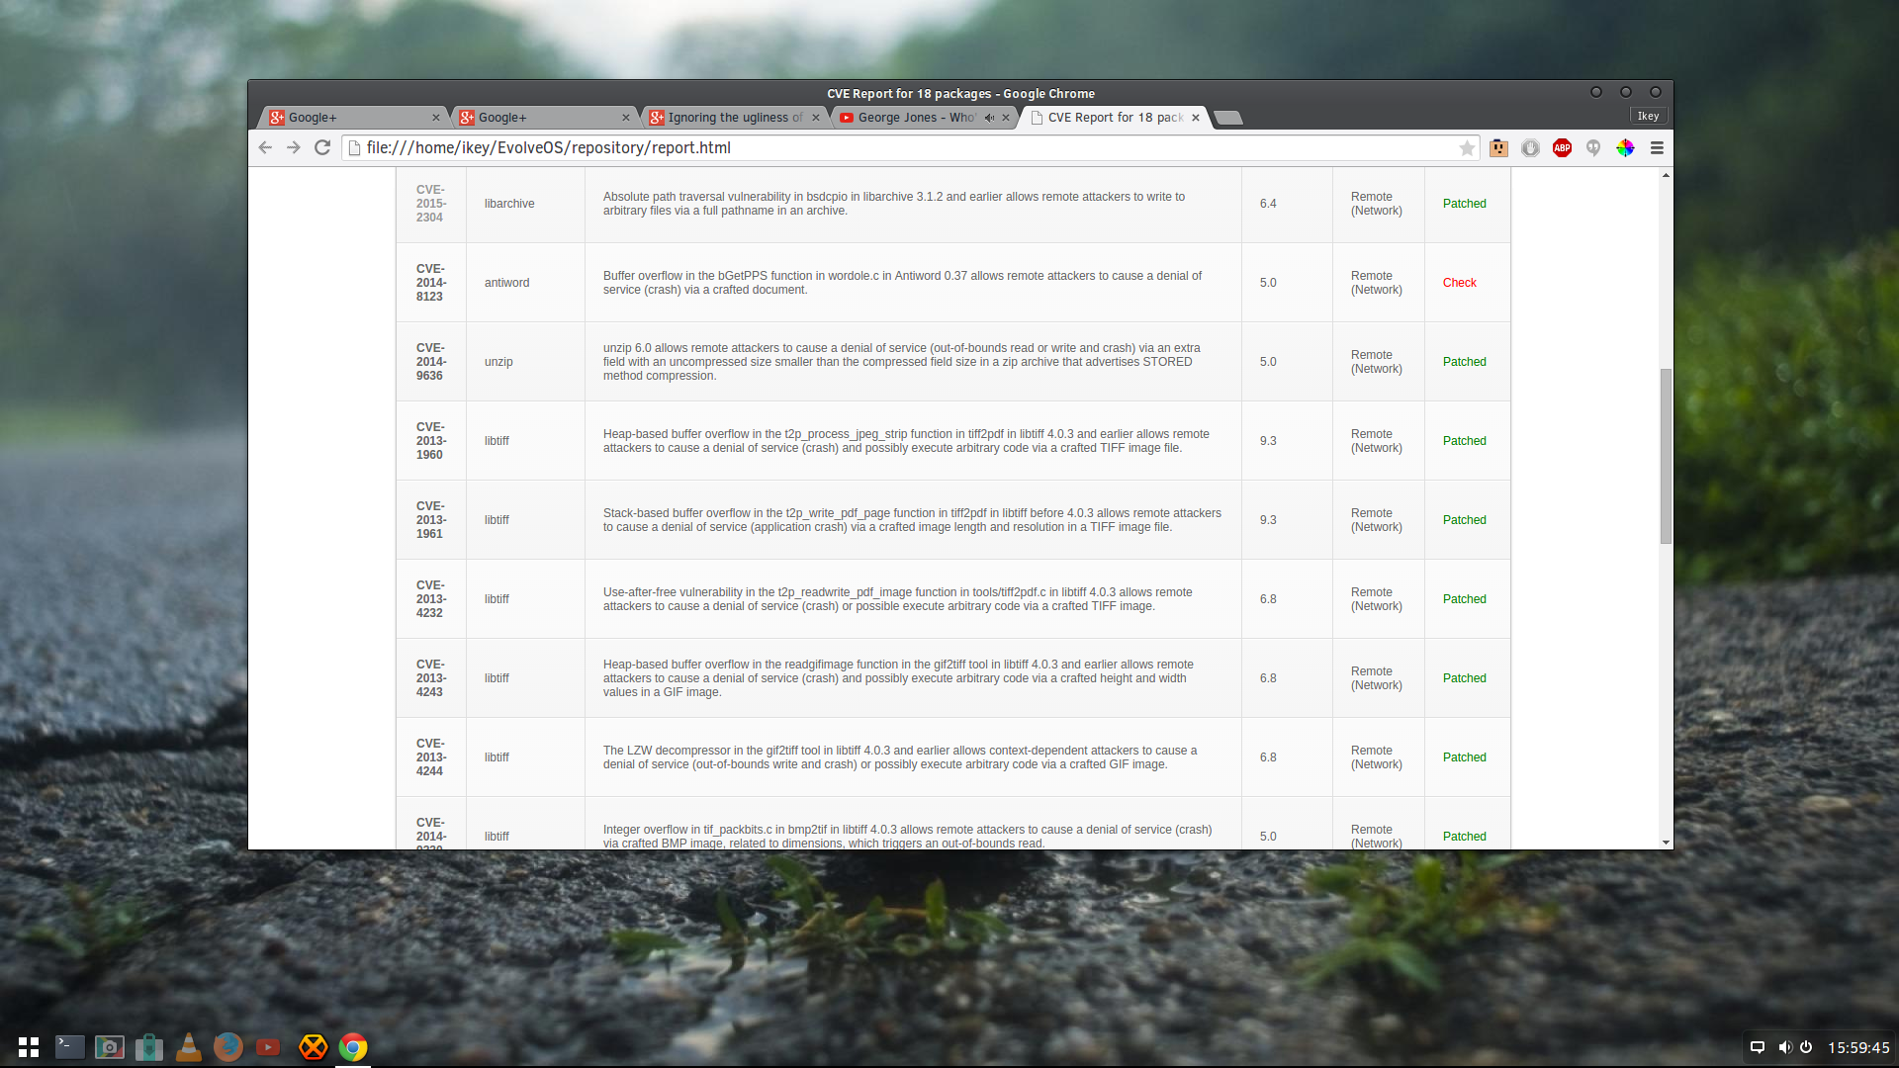Open the gray stop-hand blocker extension
Image resolution: width=1899 pixels, height=1068 pixels.
point(1530,148)
